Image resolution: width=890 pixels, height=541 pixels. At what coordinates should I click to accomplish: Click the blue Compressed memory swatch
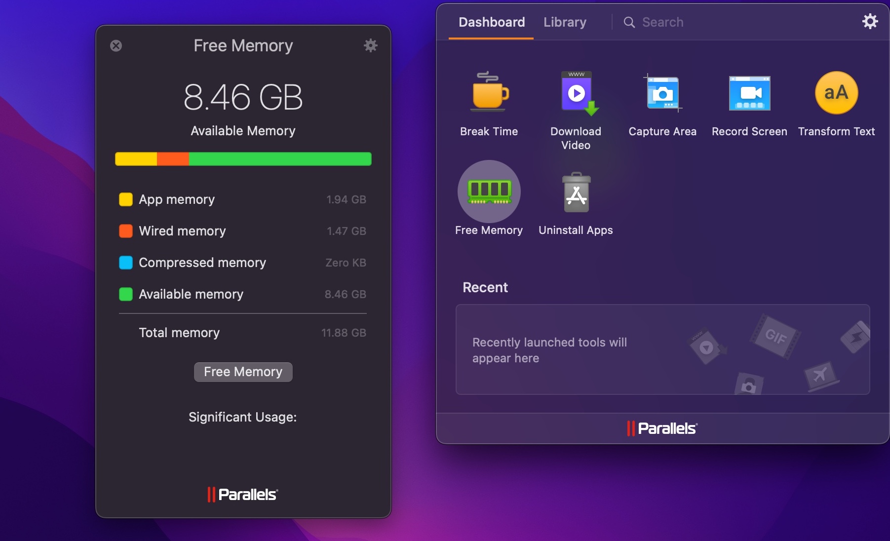tap(126, 263)
